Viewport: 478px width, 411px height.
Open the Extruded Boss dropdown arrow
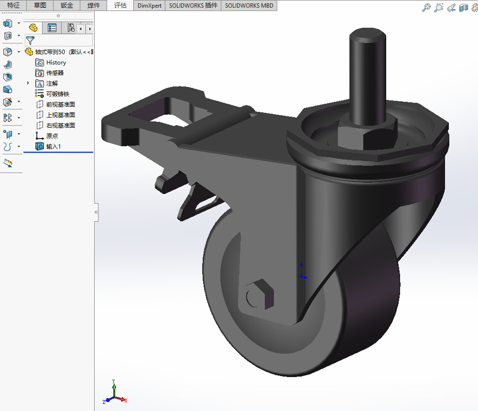tap(19, 23)
